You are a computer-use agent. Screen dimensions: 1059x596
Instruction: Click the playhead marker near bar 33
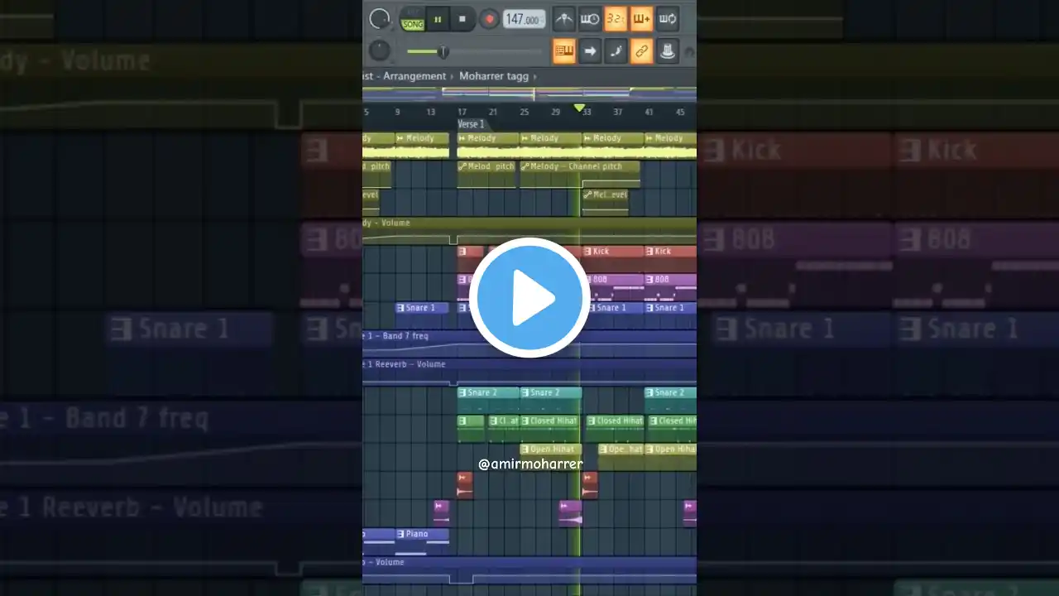[x=579, y=108]
